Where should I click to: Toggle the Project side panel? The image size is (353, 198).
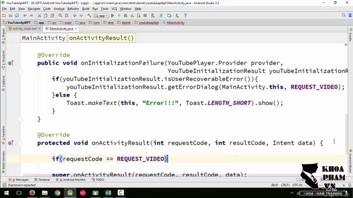[x=3, y=36]
